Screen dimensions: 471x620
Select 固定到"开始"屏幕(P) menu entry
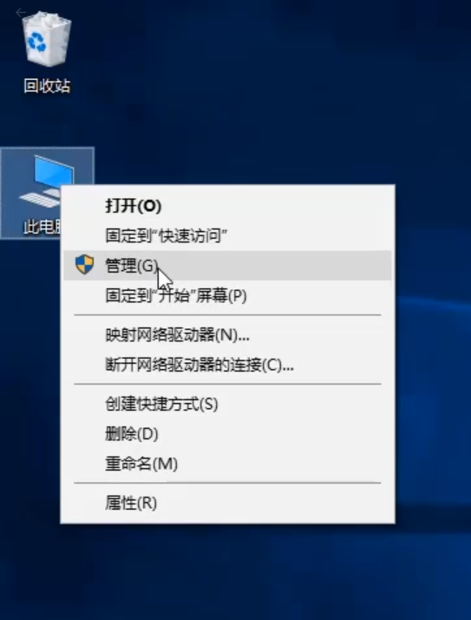tap(227, 295)
